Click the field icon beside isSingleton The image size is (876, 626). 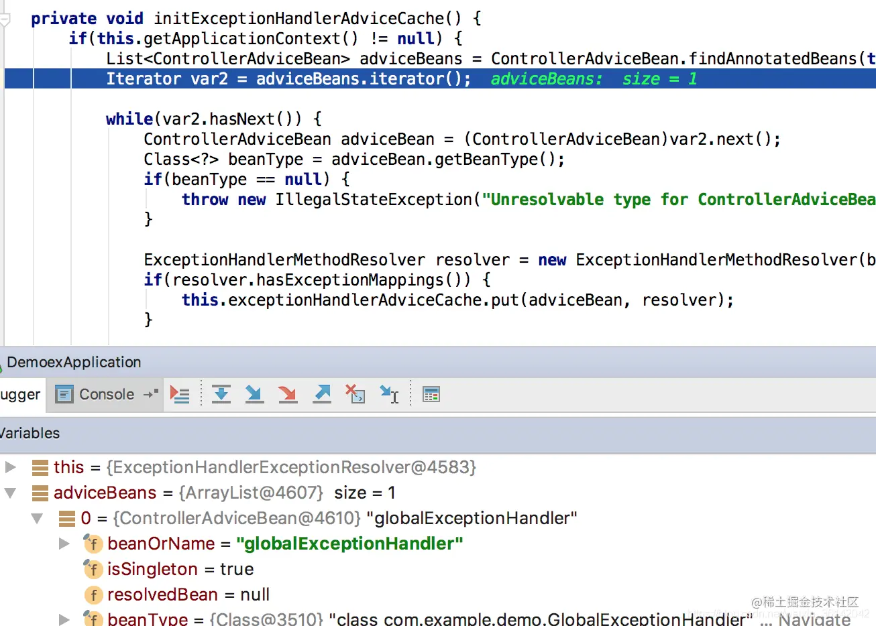coord(93,569)
